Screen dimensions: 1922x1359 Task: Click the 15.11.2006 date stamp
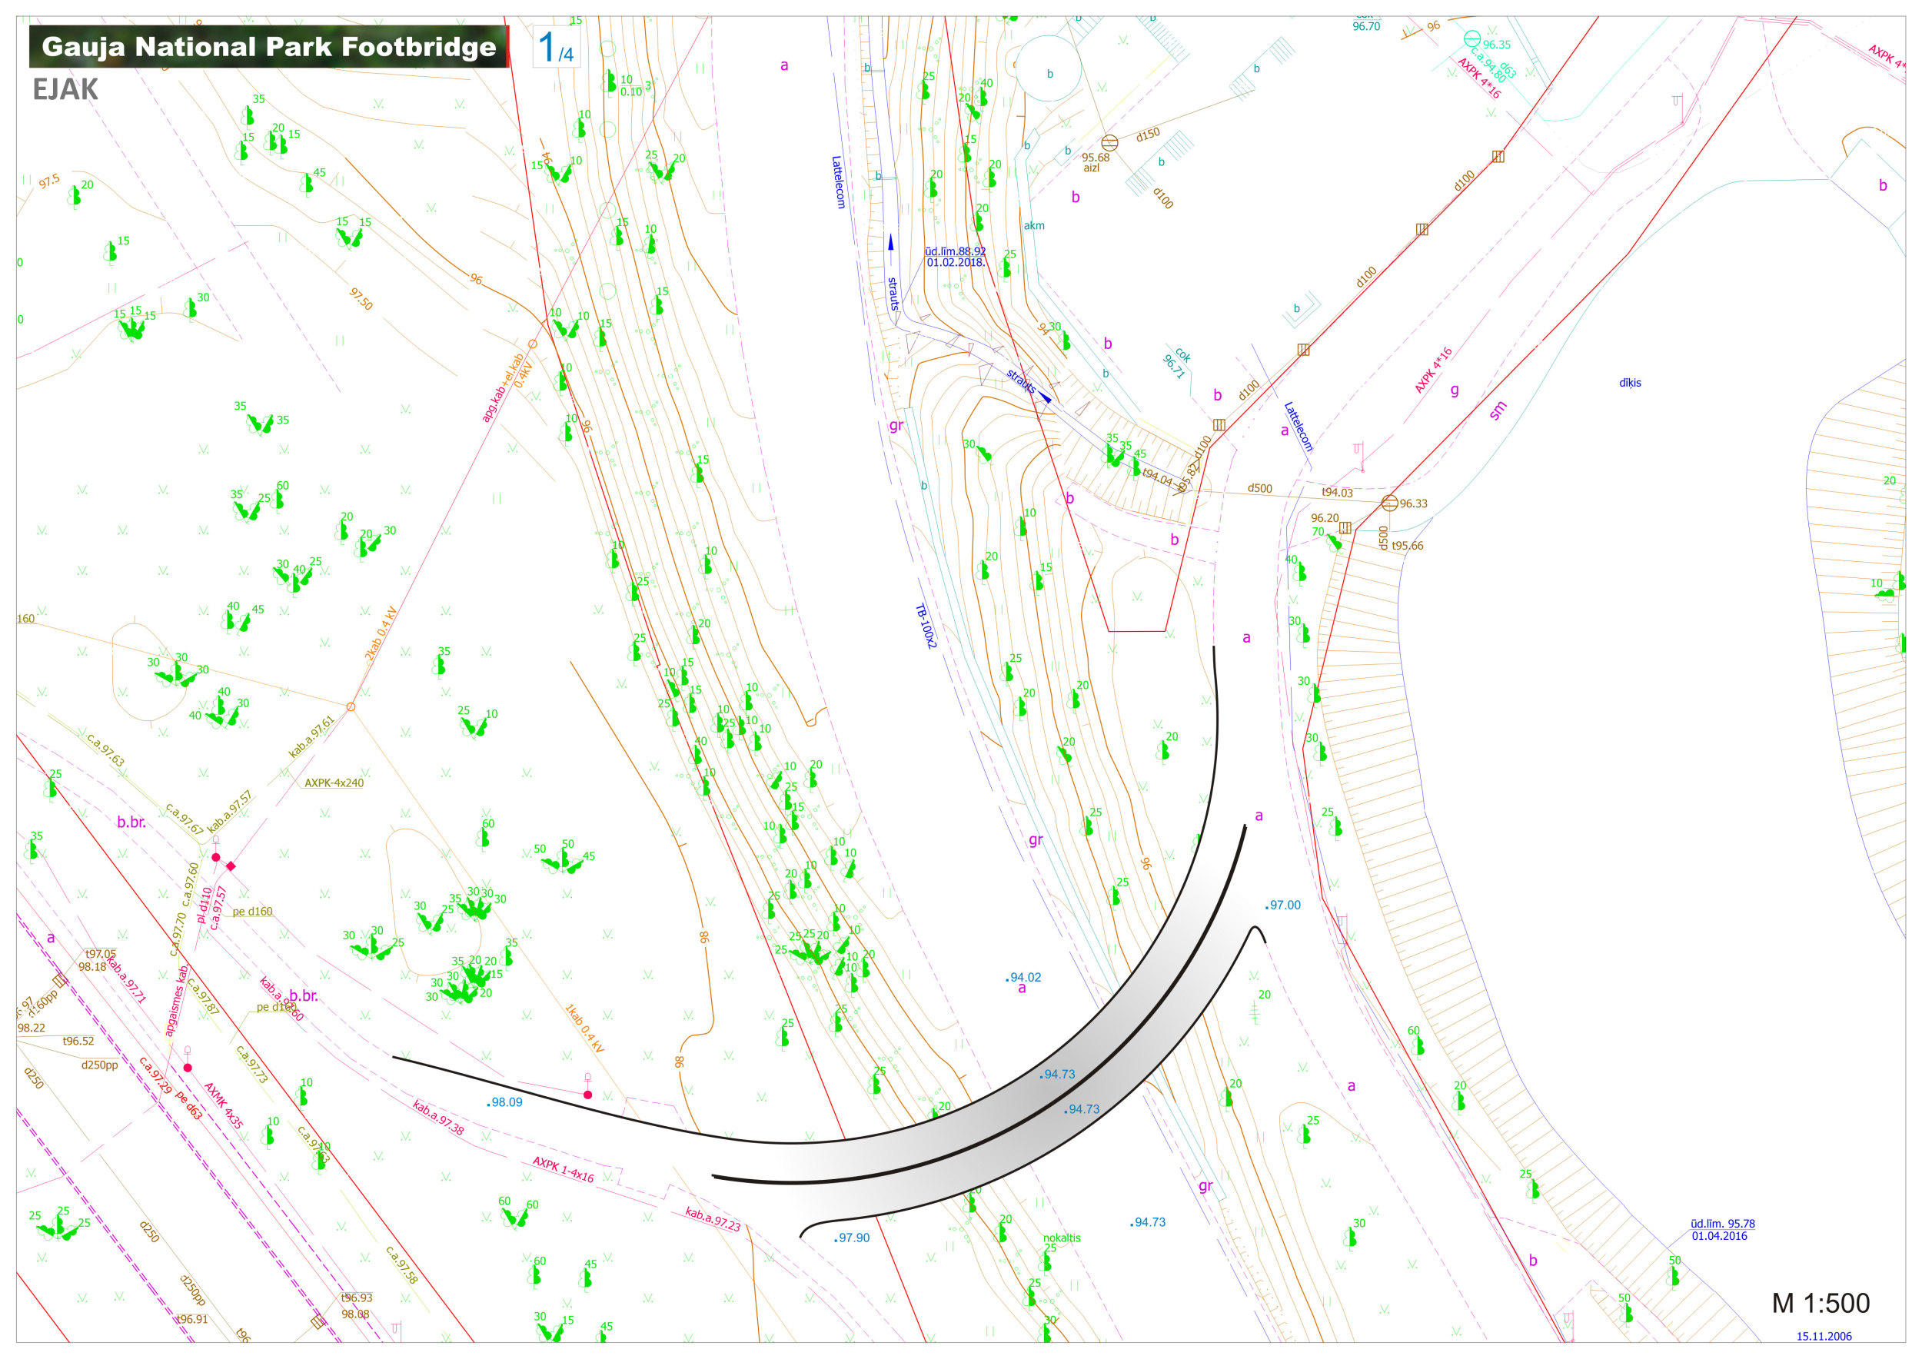tap(1824, 1337)
